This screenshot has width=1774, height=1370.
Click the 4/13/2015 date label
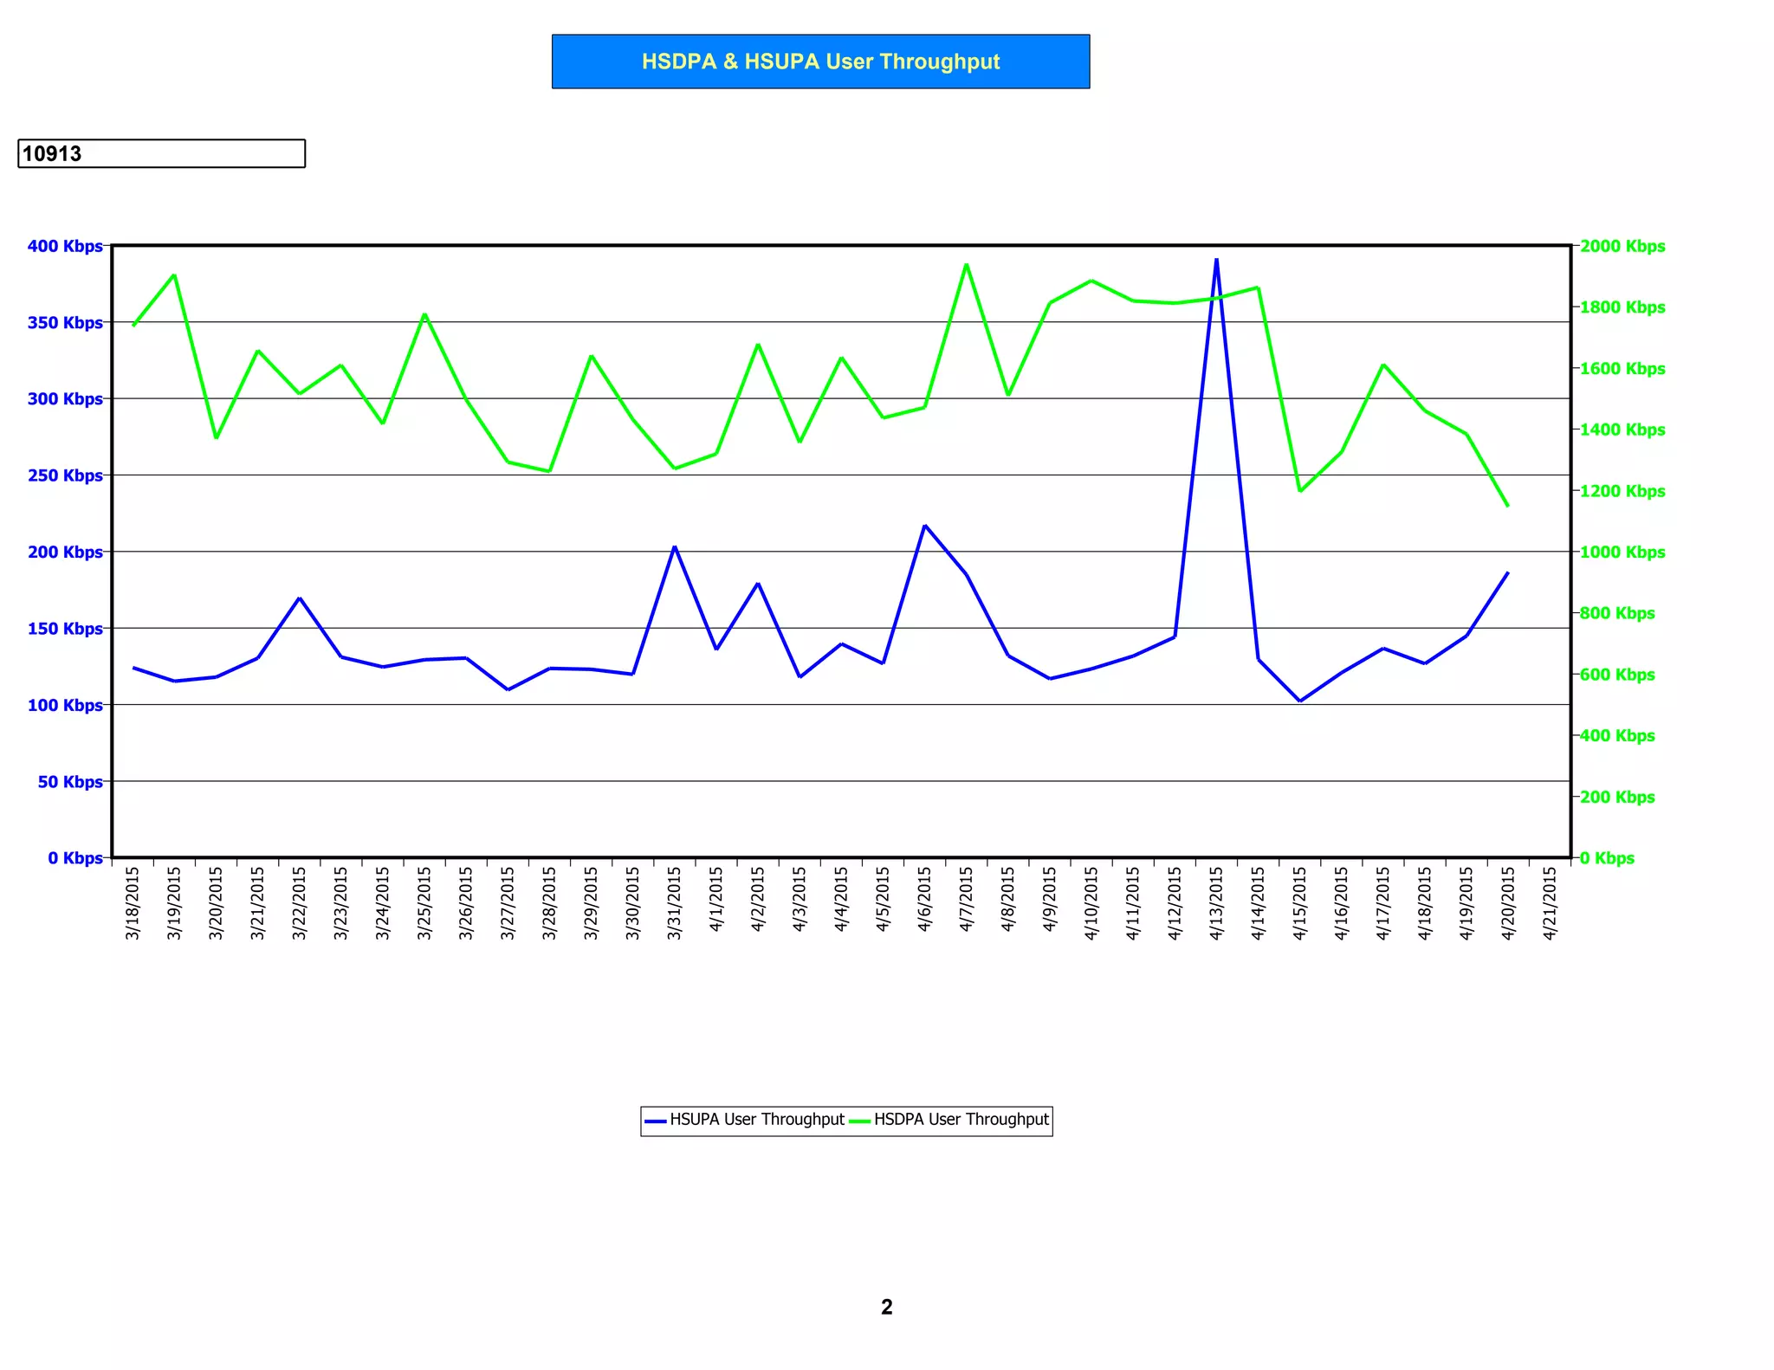point(1216,903)
